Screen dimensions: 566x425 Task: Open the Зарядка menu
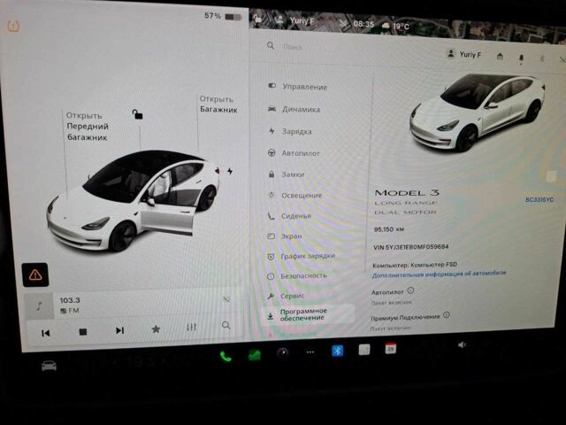290,132
